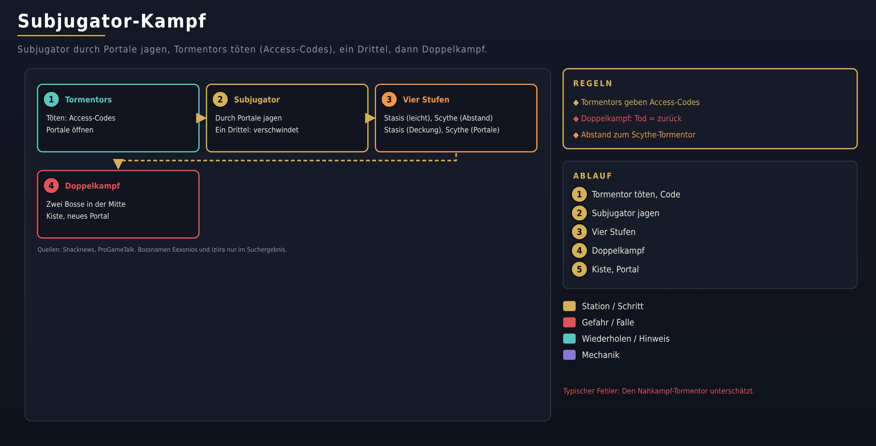Click the red diamond bullet before Doppelkampf rule
876x446 pixels.
[576, 119]
